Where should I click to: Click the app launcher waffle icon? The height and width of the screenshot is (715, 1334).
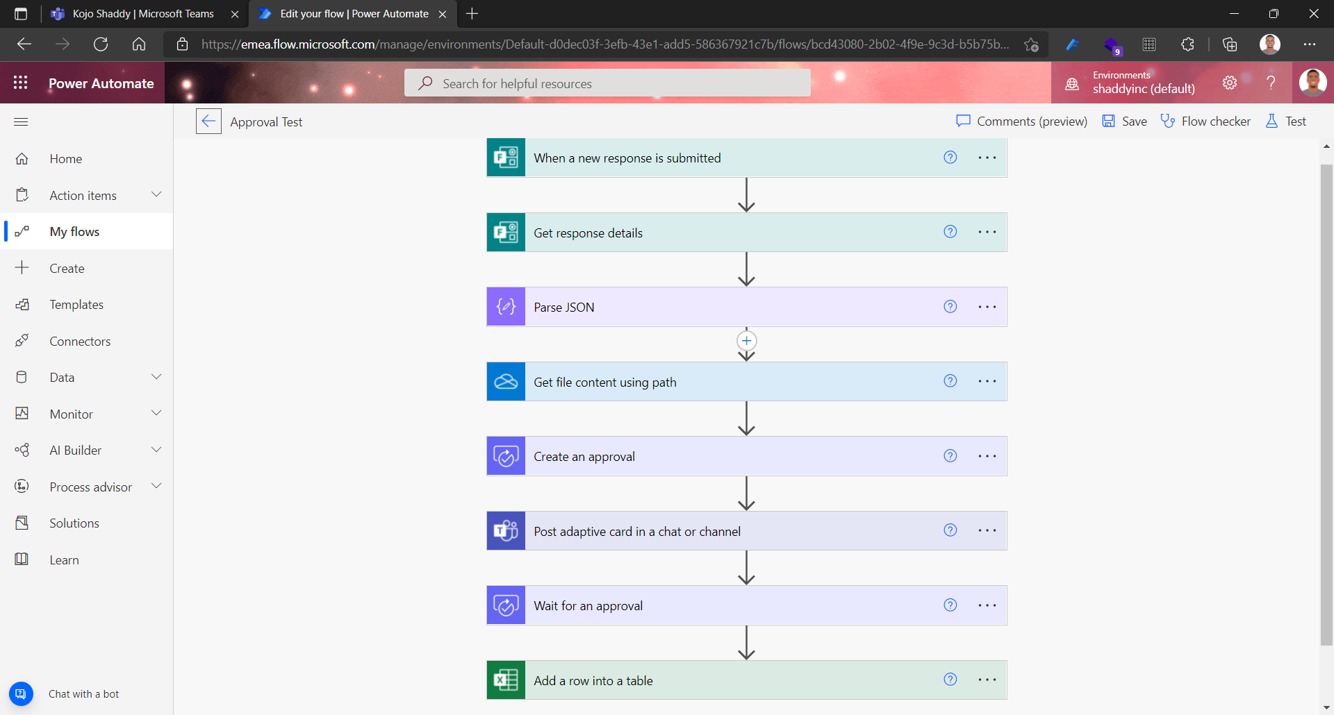tap(20, 82)
